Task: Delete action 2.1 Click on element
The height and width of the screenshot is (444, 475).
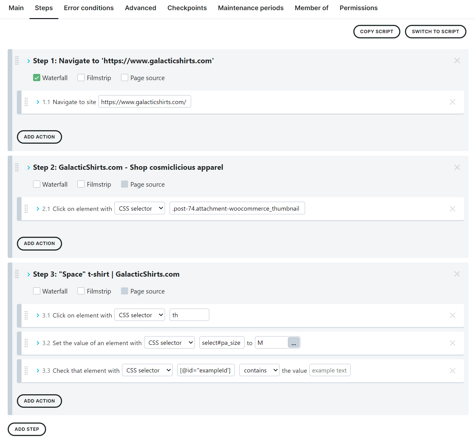Action: point(453,209)
